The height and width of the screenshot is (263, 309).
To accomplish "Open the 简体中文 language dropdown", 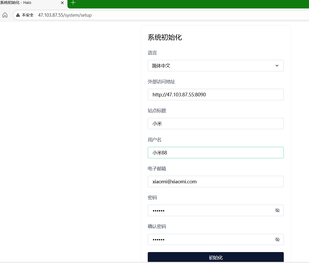I will point(208,66).
